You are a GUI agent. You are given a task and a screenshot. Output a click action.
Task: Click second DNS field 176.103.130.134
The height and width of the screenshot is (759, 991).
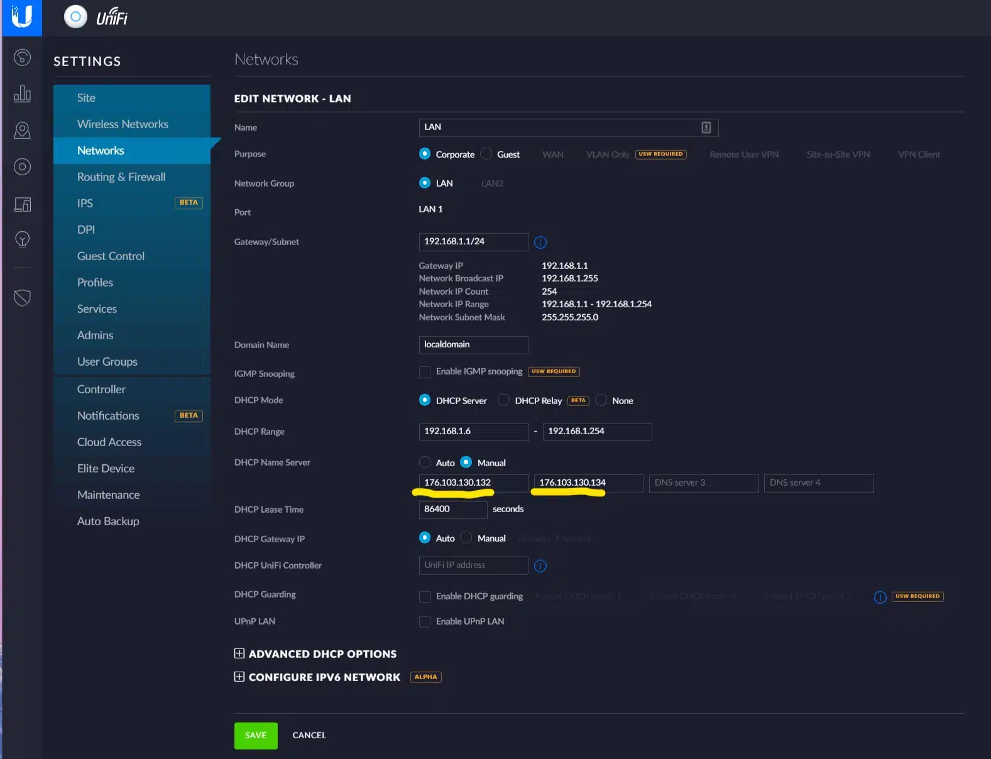(x=588, y=483)
